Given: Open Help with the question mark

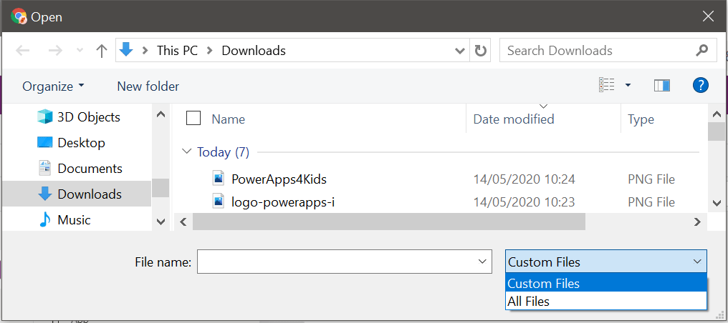Looking at the screenshot, I should click(700, 85).
